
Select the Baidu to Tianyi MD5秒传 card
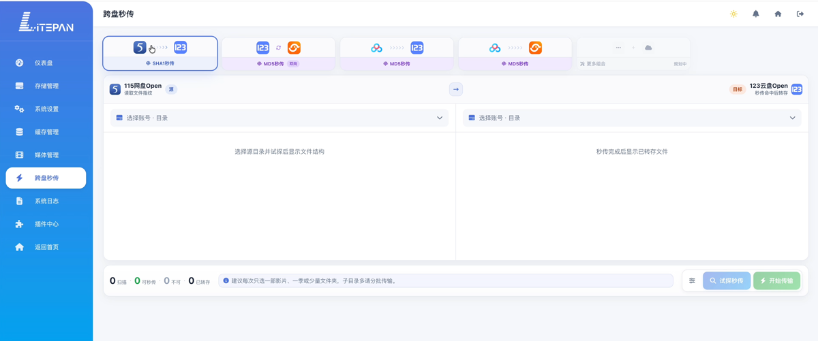pos(515,54)
